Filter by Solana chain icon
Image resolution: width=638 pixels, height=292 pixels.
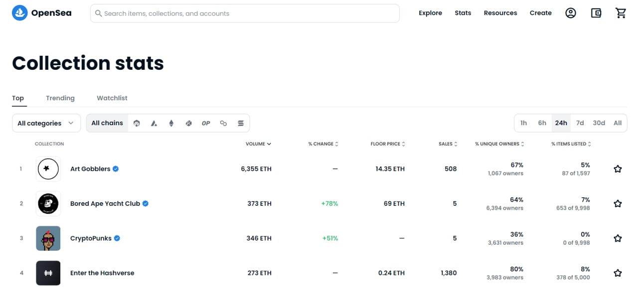[x=241, y=123]
